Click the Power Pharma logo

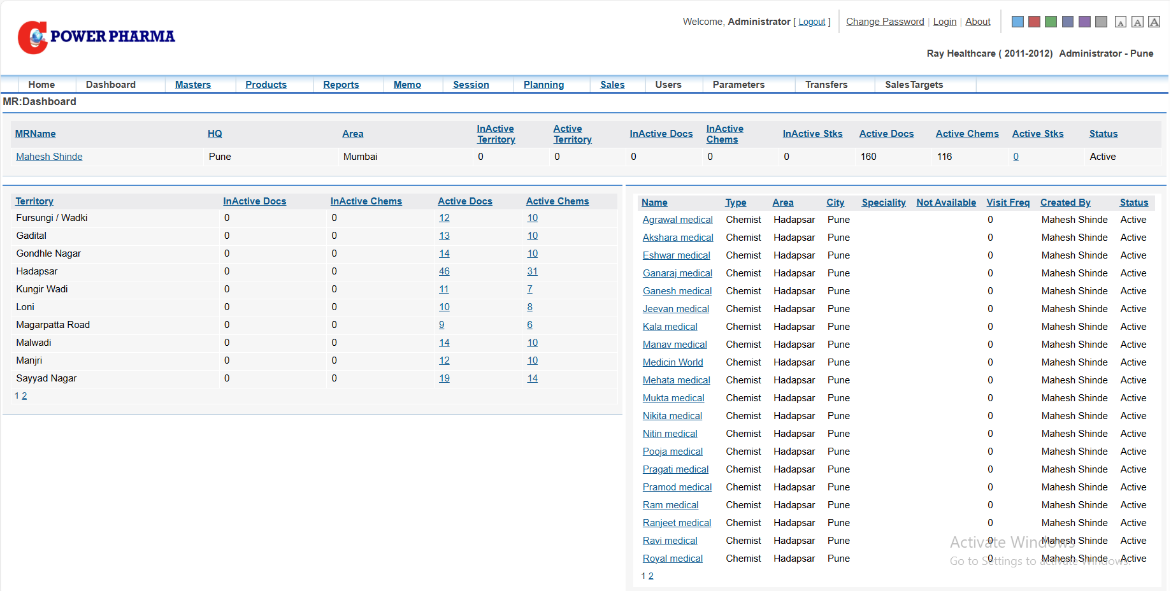click(96, 37)
